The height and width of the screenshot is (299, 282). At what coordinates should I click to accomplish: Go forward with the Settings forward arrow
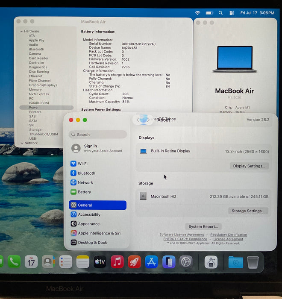148,120
